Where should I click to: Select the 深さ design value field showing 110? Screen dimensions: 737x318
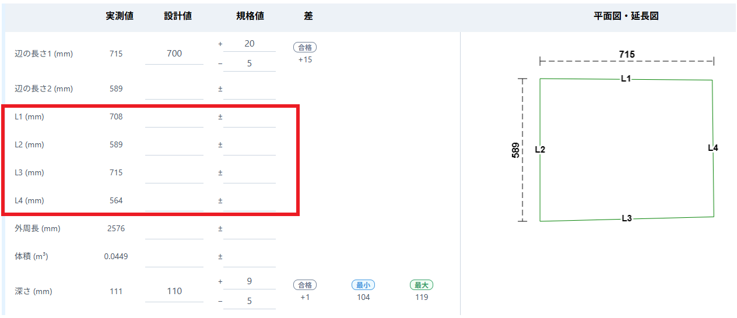coord(174,291)
